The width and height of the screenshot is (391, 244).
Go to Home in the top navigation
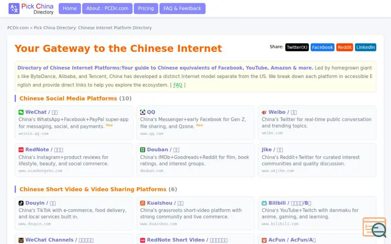(x=69, y=8)
